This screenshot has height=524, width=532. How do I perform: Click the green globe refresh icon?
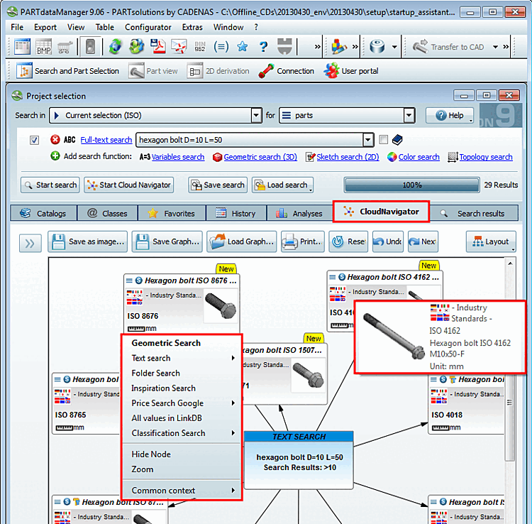116,47
